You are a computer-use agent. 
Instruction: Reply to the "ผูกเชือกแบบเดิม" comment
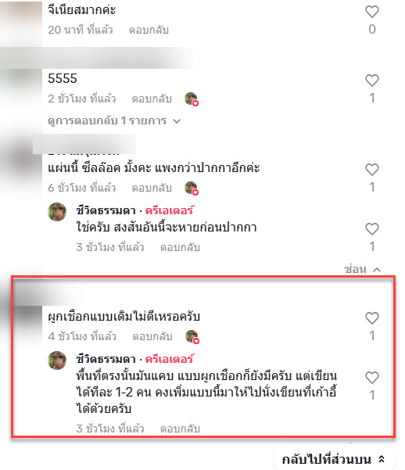click(x=152, y=336)
